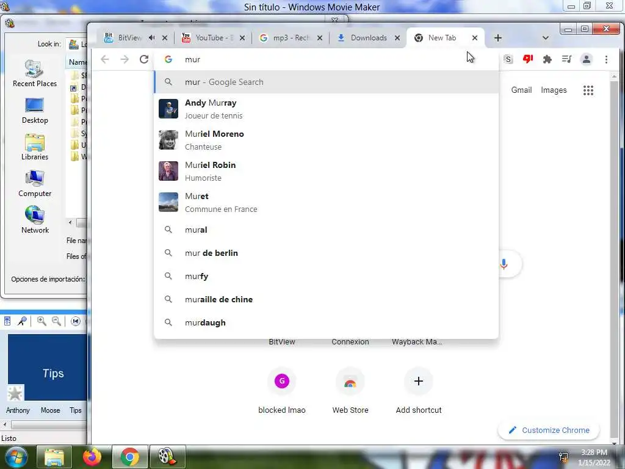Close the Downloads tab
The image size is (625, 469).
397,38
